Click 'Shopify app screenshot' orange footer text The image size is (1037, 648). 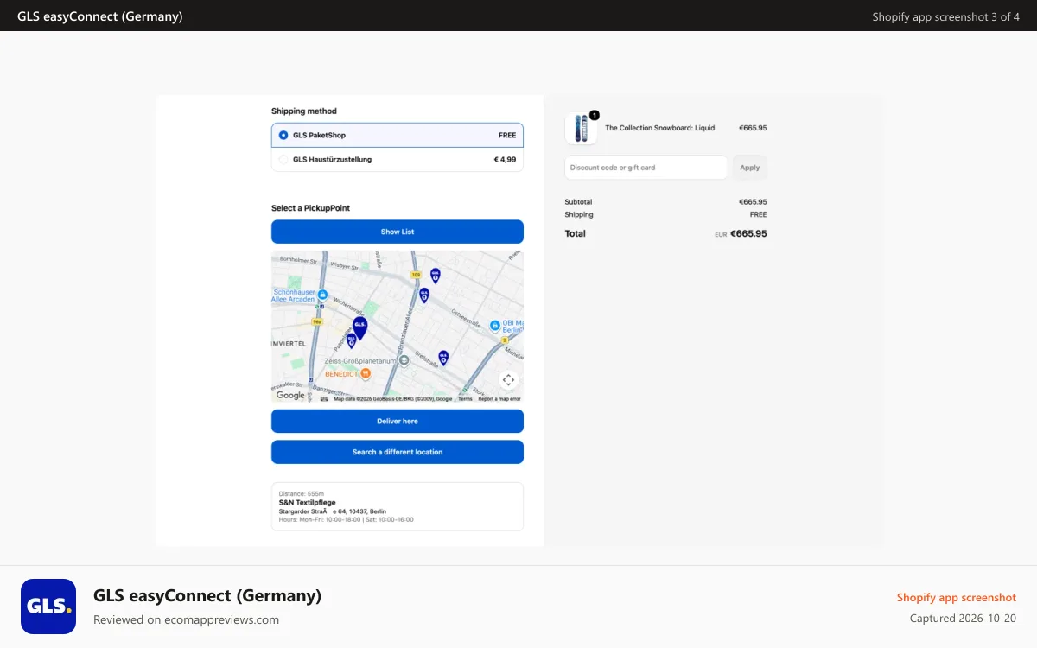tap(957, 598)
